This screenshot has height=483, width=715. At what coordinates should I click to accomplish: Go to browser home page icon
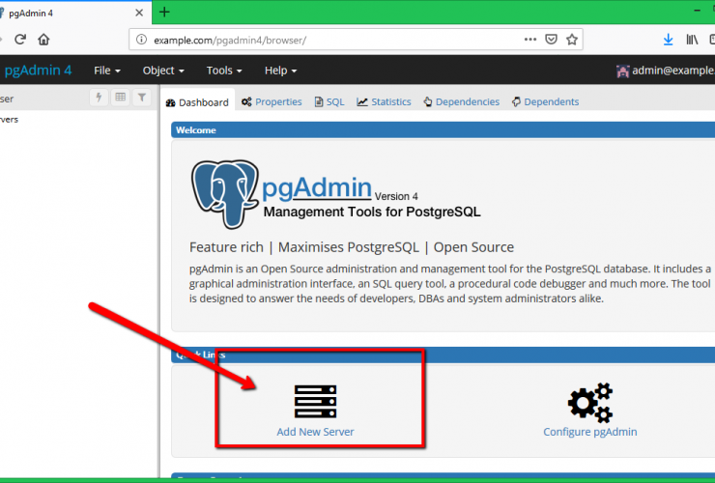[x=43, y=40]
